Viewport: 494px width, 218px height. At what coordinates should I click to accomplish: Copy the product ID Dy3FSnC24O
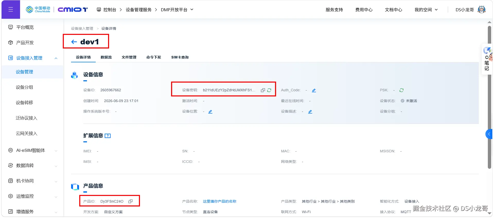pyautogui.click(x=130, y=201)
